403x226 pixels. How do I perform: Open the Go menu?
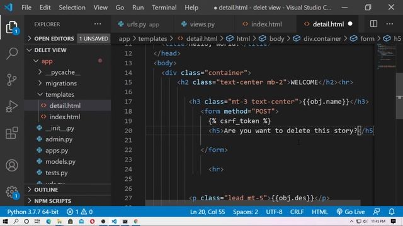click(x=120, y=8)
